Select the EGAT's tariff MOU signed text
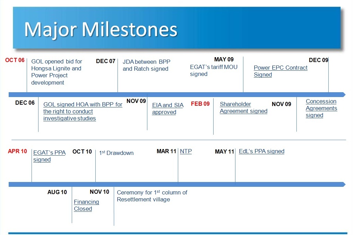The width and height of the screenshot is (354, 235). coord(214,70)
